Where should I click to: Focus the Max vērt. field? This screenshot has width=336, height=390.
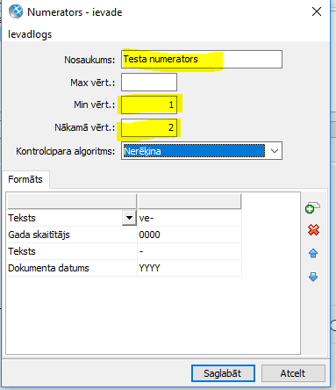(149, 83)
